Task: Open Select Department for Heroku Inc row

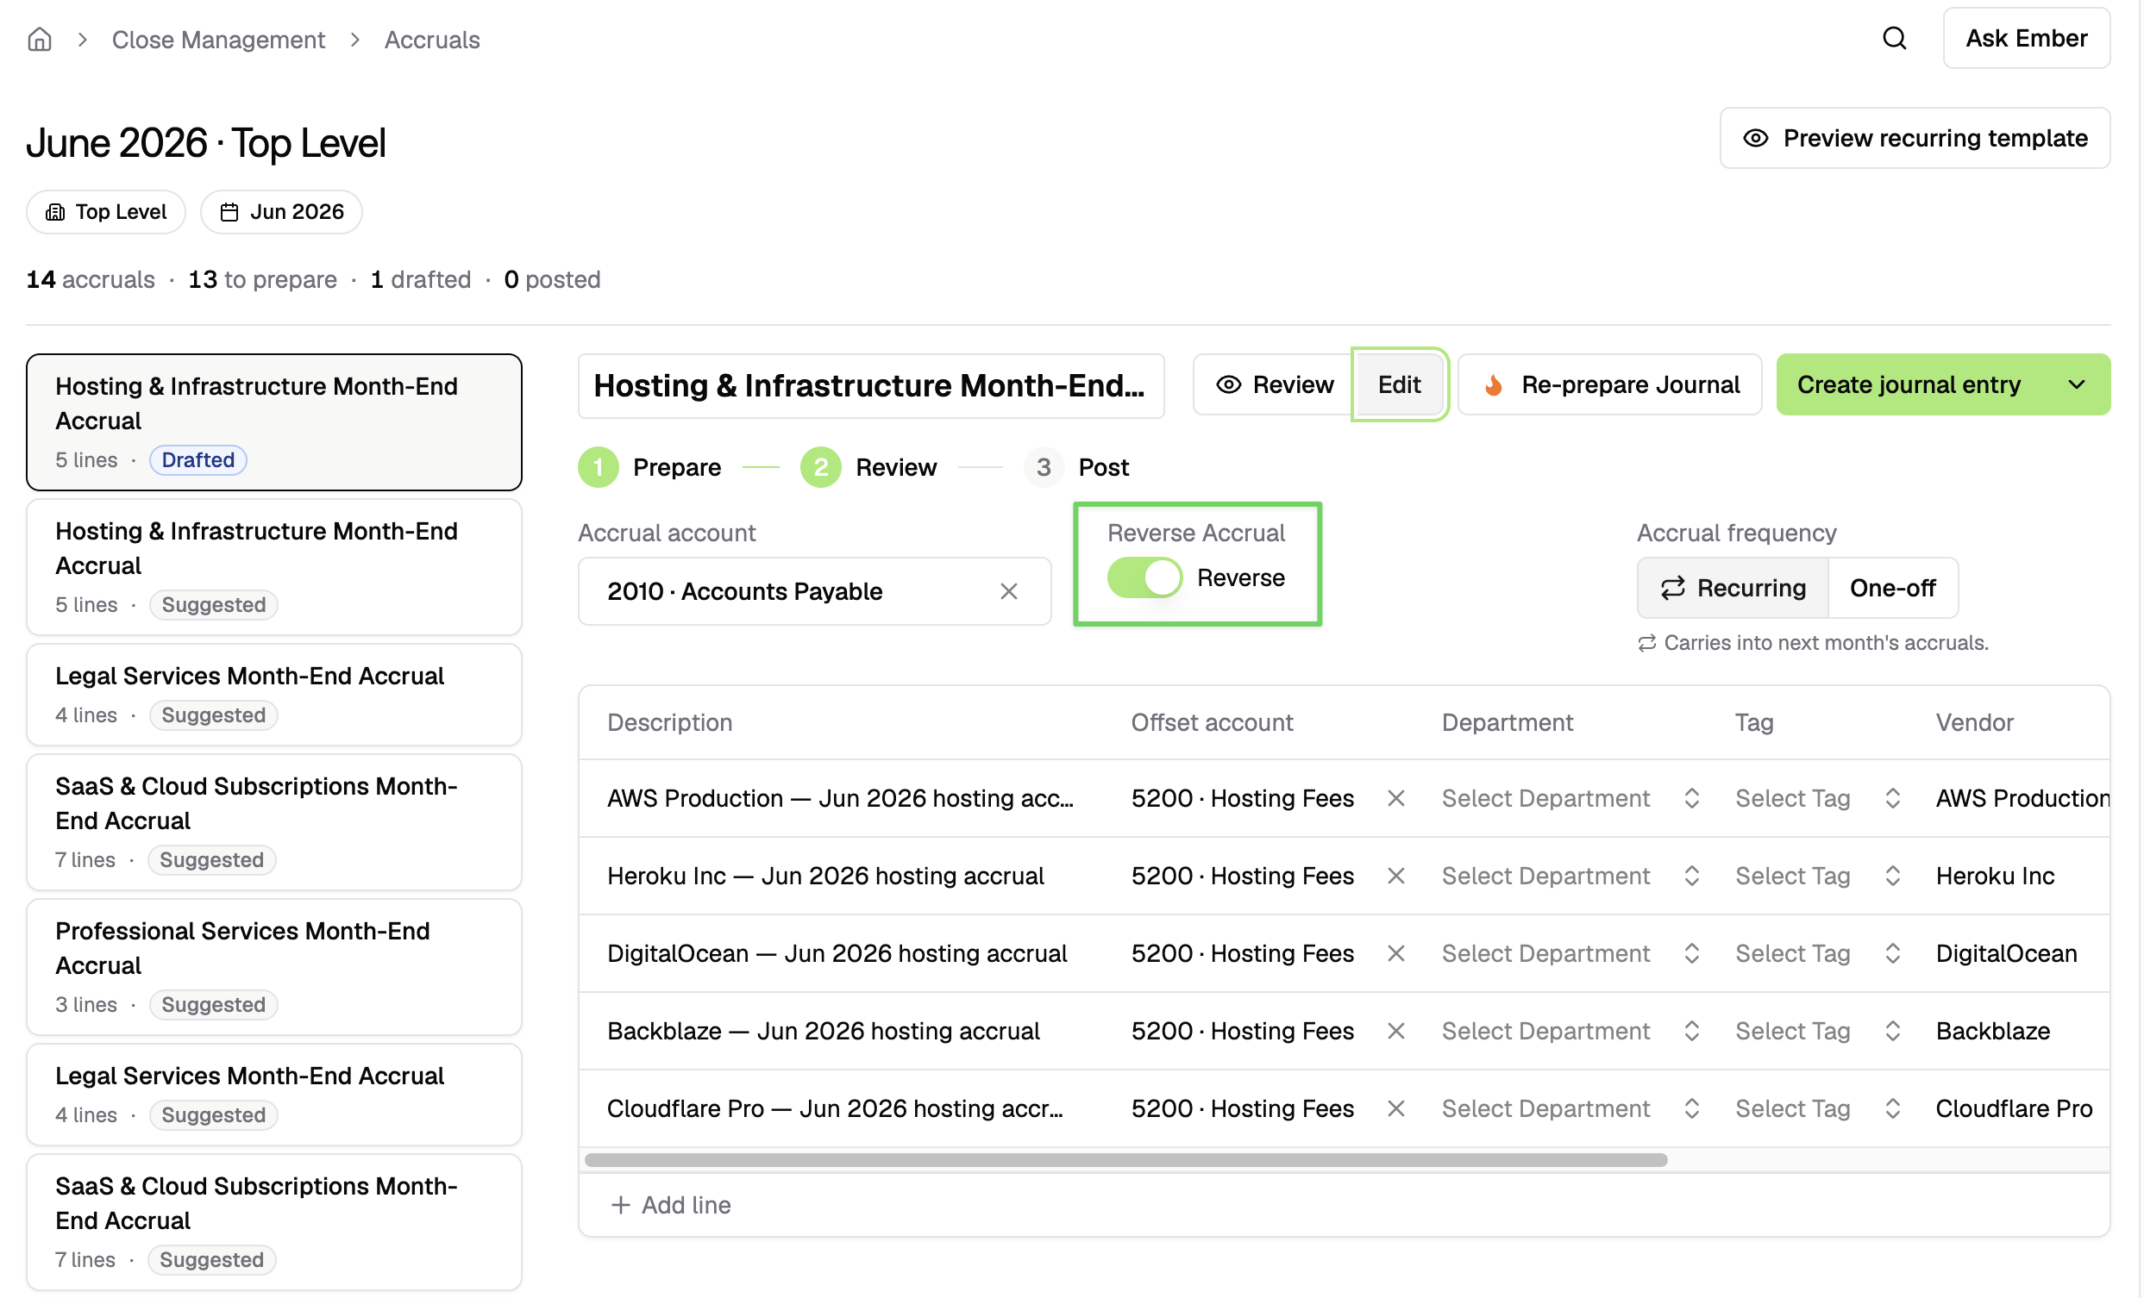Action: 1570,876
